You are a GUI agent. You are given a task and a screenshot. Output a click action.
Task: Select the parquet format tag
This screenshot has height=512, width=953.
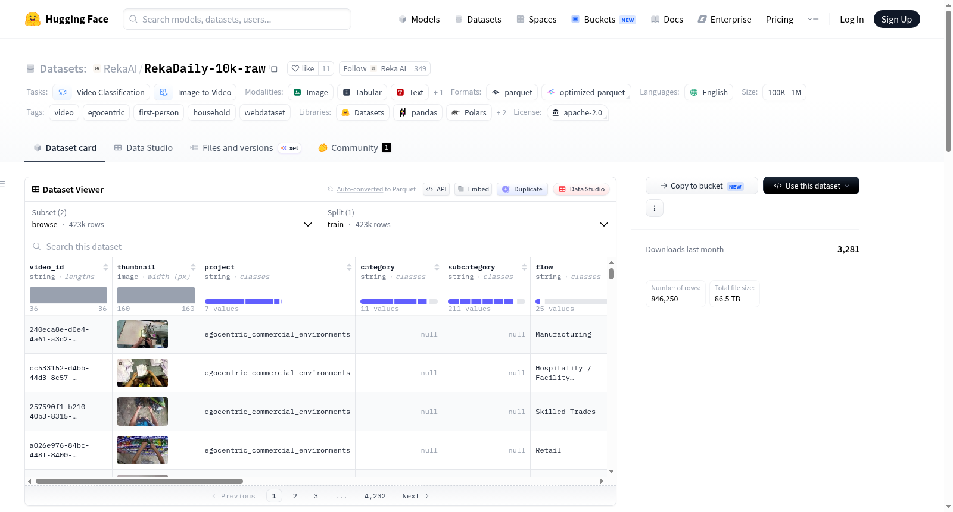point(512,92)
